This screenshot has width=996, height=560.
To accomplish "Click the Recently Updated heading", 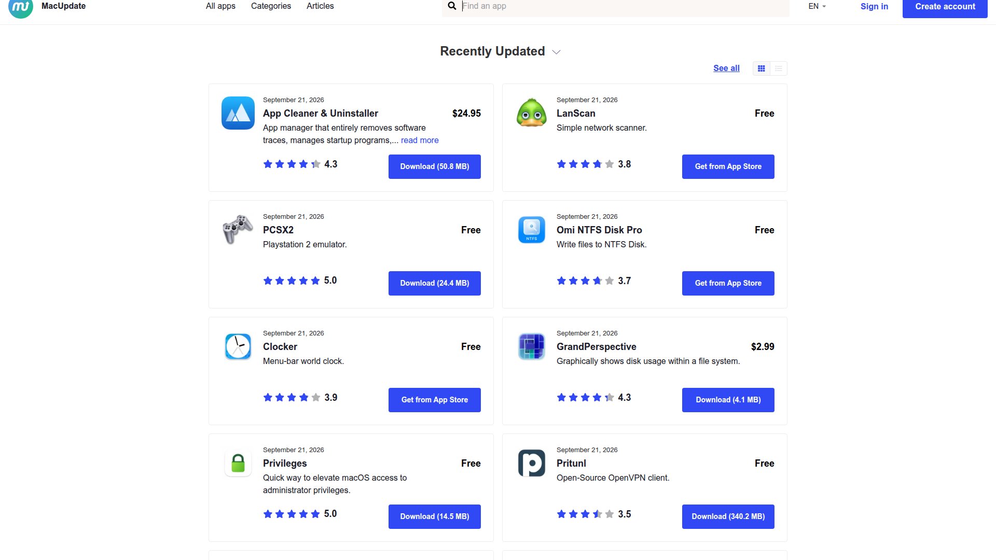I will point(492,51).
